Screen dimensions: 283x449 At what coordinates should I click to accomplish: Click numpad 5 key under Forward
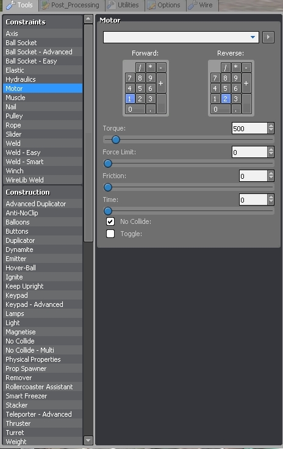pyautogui.click(x=140, y=88)
